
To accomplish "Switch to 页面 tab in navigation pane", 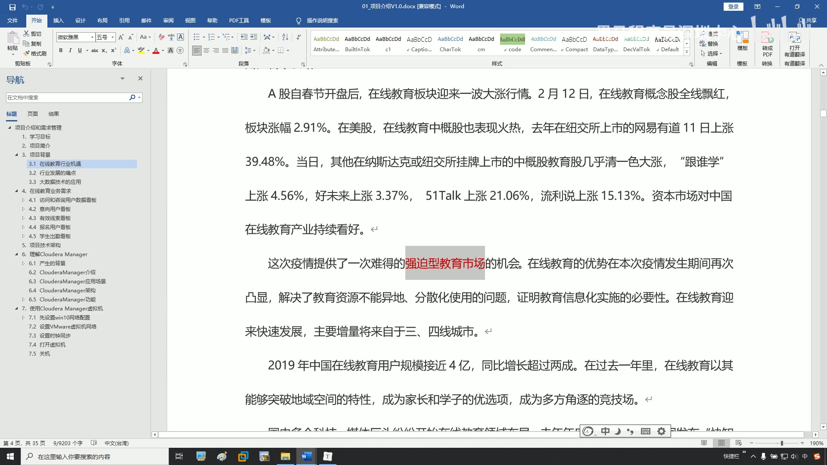I will [33, 114].
